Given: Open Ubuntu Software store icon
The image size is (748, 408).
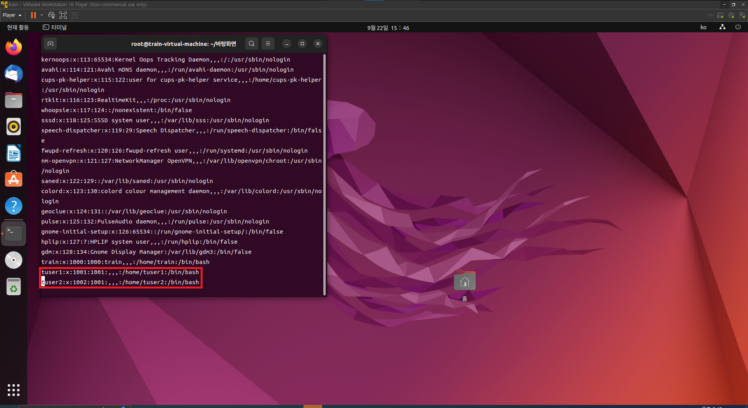Looking at the screenshot, I should coord(14,179).
